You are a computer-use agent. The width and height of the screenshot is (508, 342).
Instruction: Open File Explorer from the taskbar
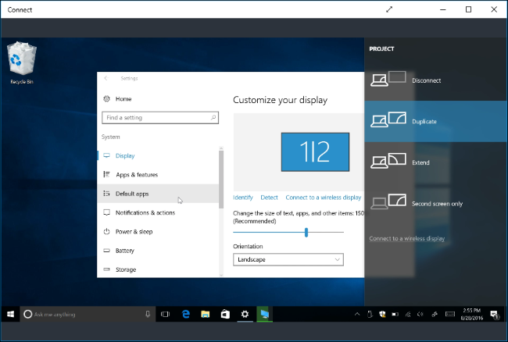pyautogui.click(x=206, y=314)
